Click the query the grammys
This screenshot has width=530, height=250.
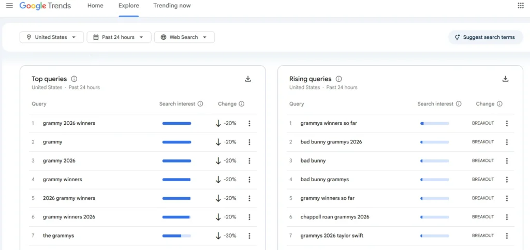(x=58, y=236)
